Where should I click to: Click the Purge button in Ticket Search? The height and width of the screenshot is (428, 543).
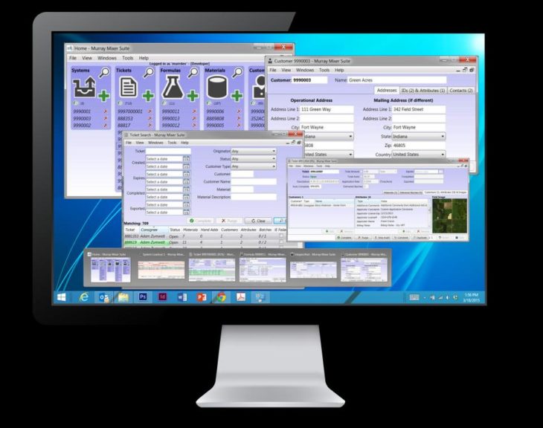pyautogui.click(x=229, y=221)
